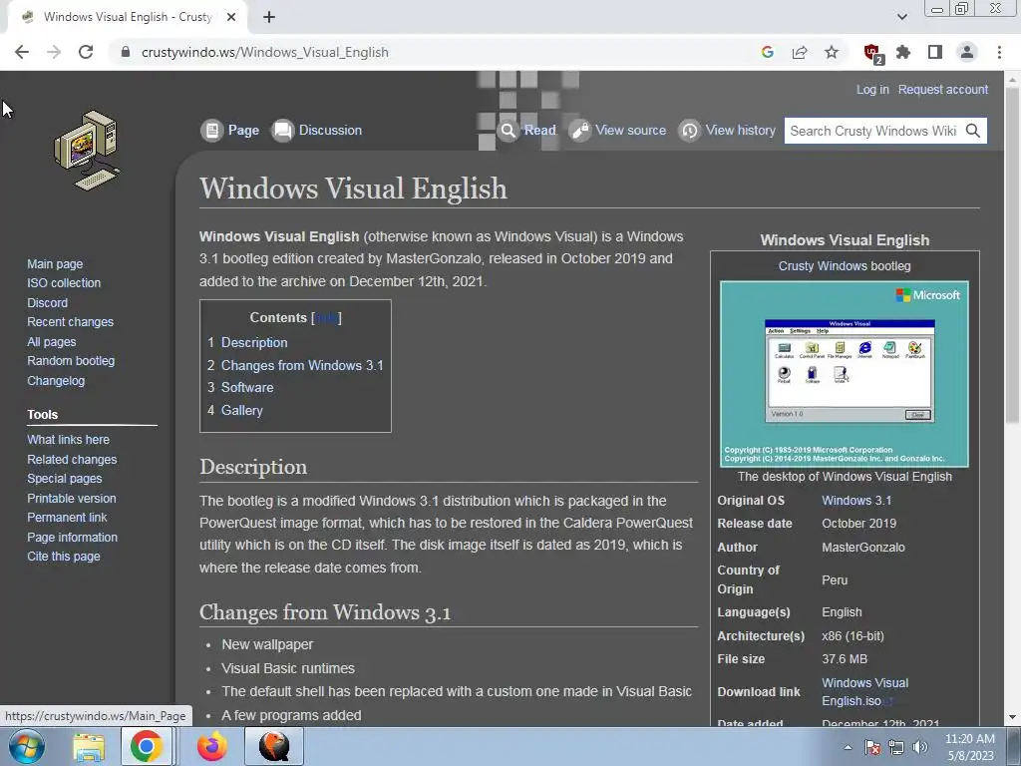Toggle Chrome side panel
Viewport: 1021px width, 766px height.
tap(935, 52)
